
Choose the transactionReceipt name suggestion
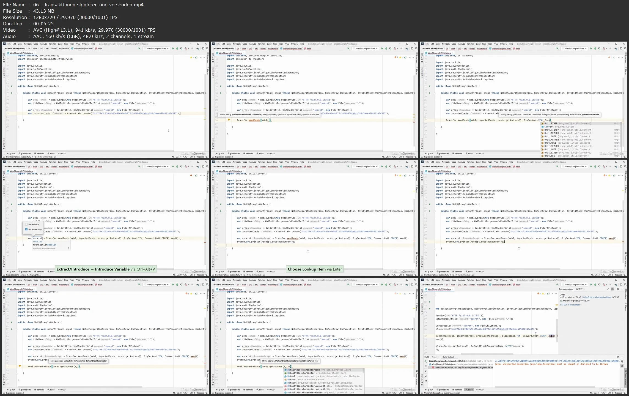coord(45,245)
